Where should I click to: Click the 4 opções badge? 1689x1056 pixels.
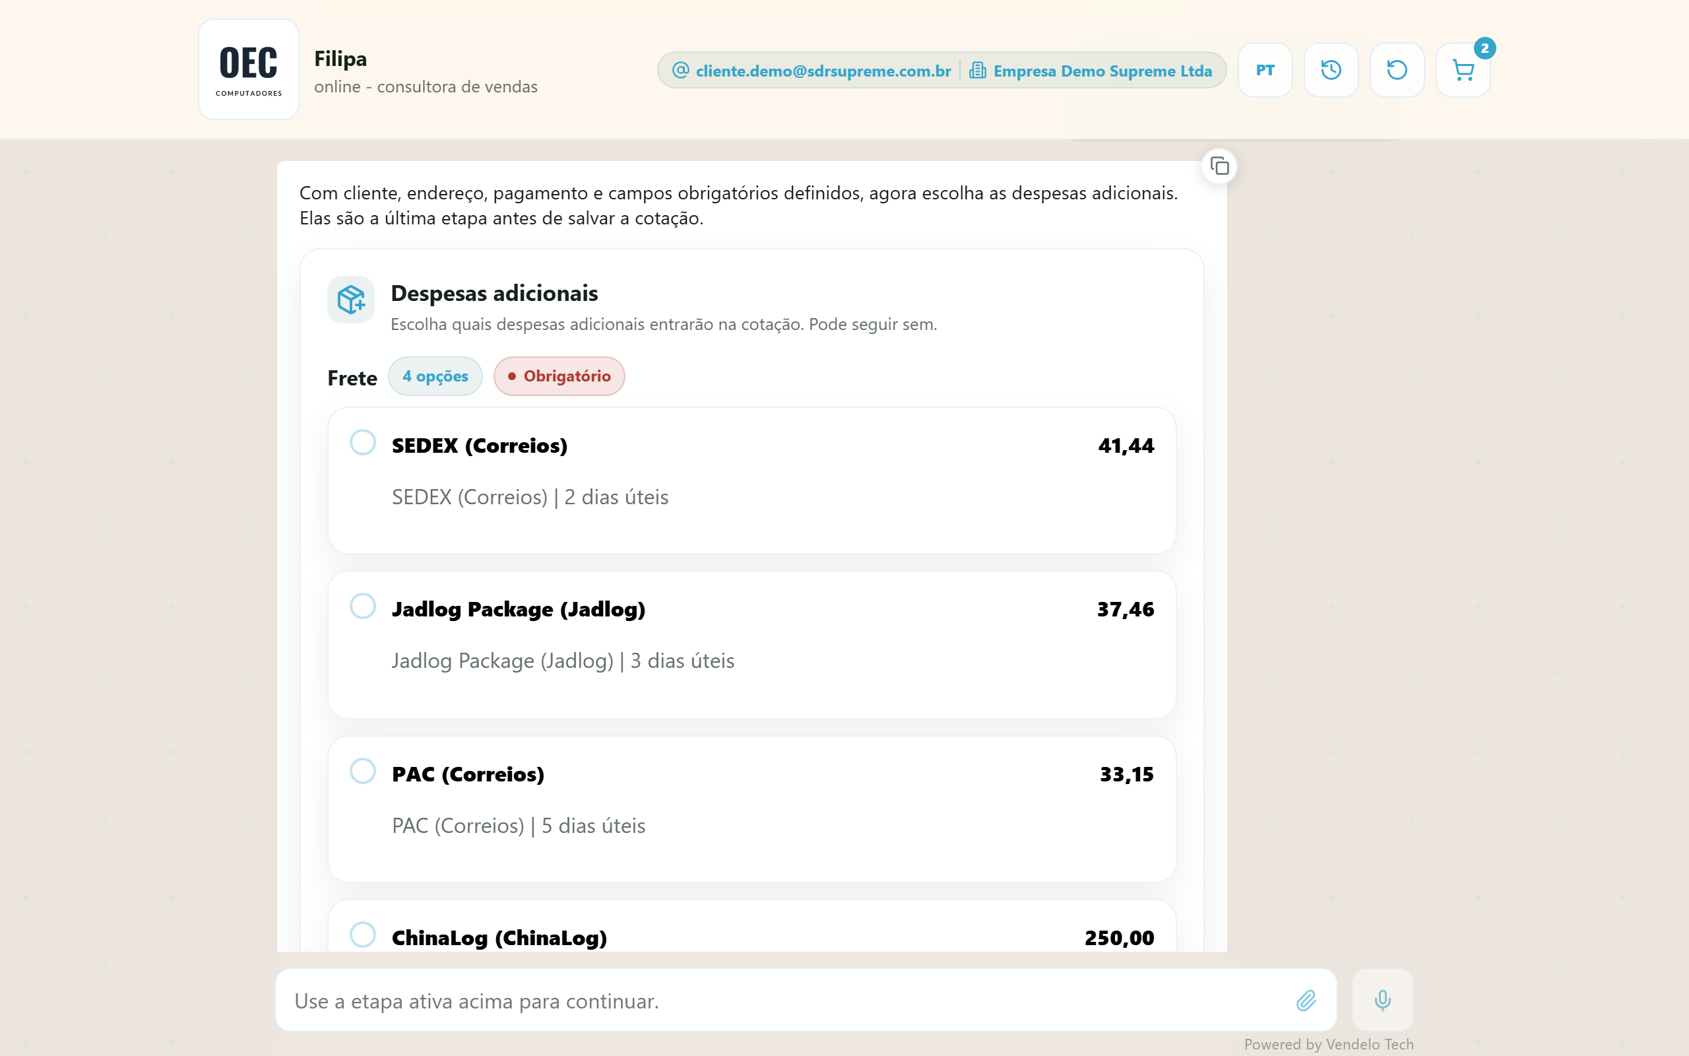click(435, 376)
